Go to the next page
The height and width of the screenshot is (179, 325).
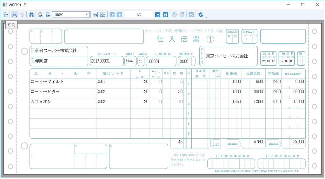158,15
